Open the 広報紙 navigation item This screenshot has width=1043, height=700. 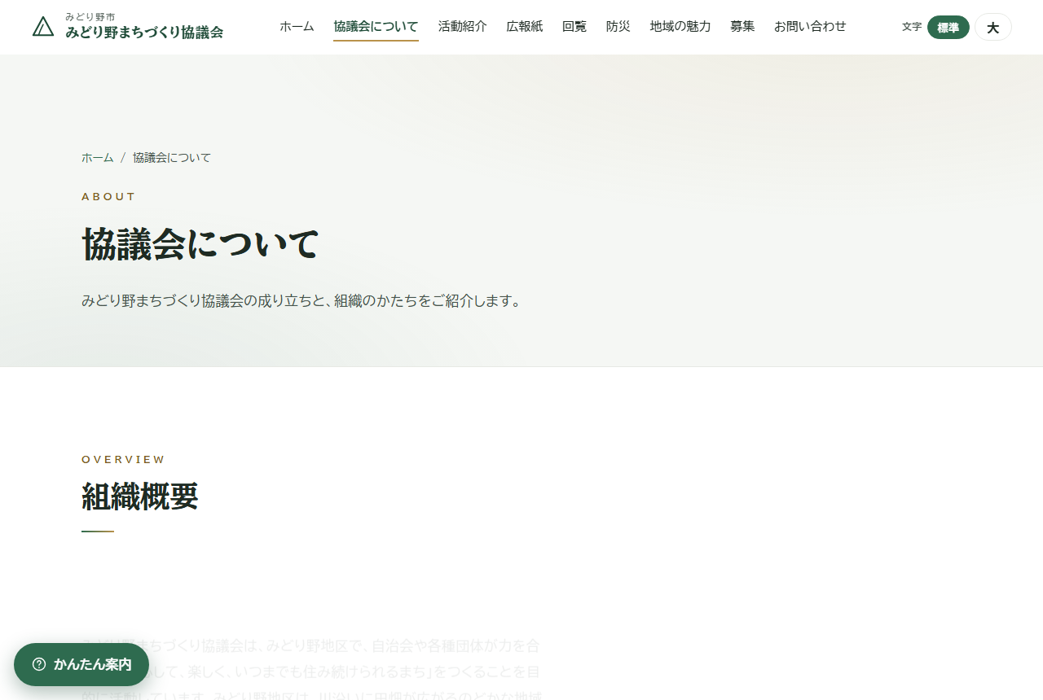525,26
